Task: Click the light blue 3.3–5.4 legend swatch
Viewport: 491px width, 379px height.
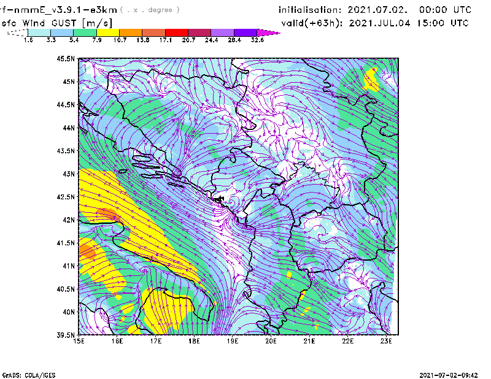Action: click(x=62, y=33)
